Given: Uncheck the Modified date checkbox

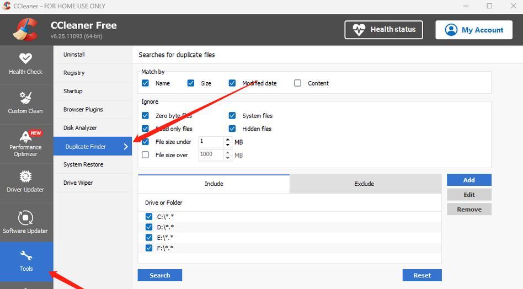Looking at the screenshot, I should pos(232,83).
